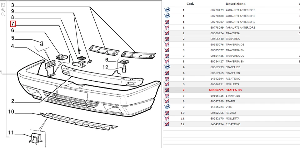Screen dimensions: 300x148
Task: Click cart icon for 60566726 row
Action: tap(167, 96)
